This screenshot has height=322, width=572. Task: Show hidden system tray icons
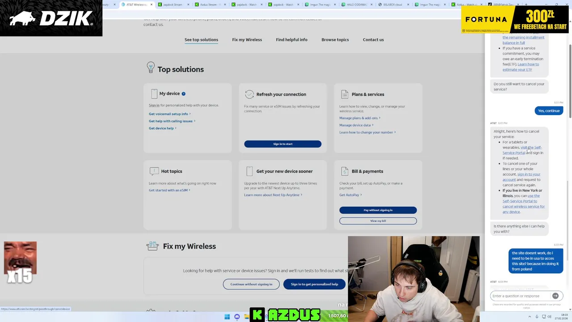pyautogui.click(x=530, y=317)
